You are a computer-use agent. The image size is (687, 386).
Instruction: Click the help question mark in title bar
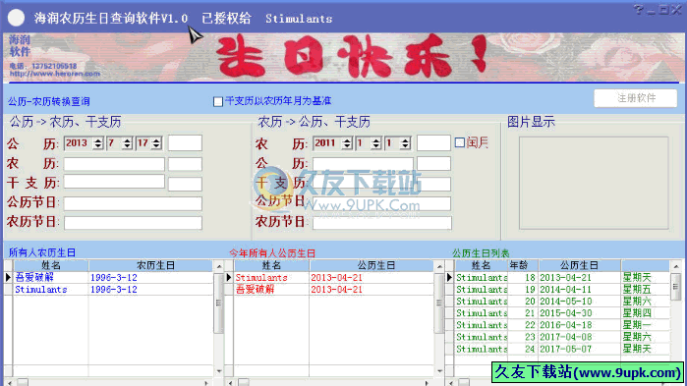coord(639,10)
